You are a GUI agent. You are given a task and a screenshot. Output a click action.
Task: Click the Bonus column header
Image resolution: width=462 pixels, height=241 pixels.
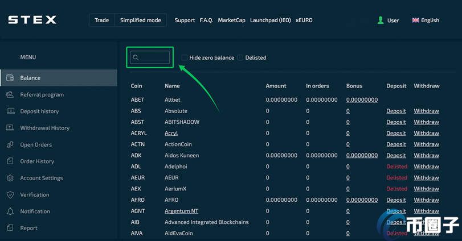(354, 86)
